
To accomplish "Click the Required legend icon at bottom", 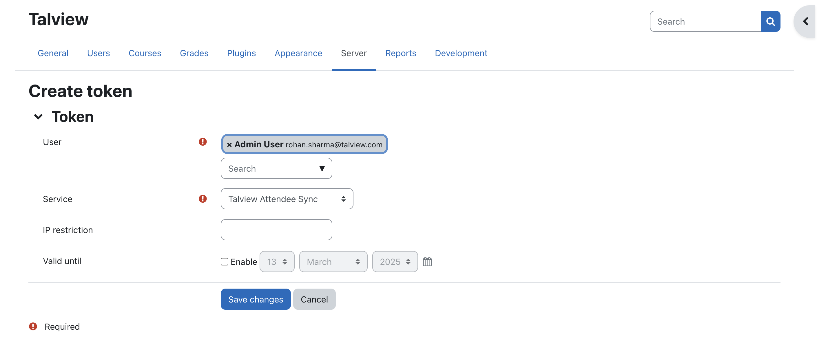I will (33, 326).
